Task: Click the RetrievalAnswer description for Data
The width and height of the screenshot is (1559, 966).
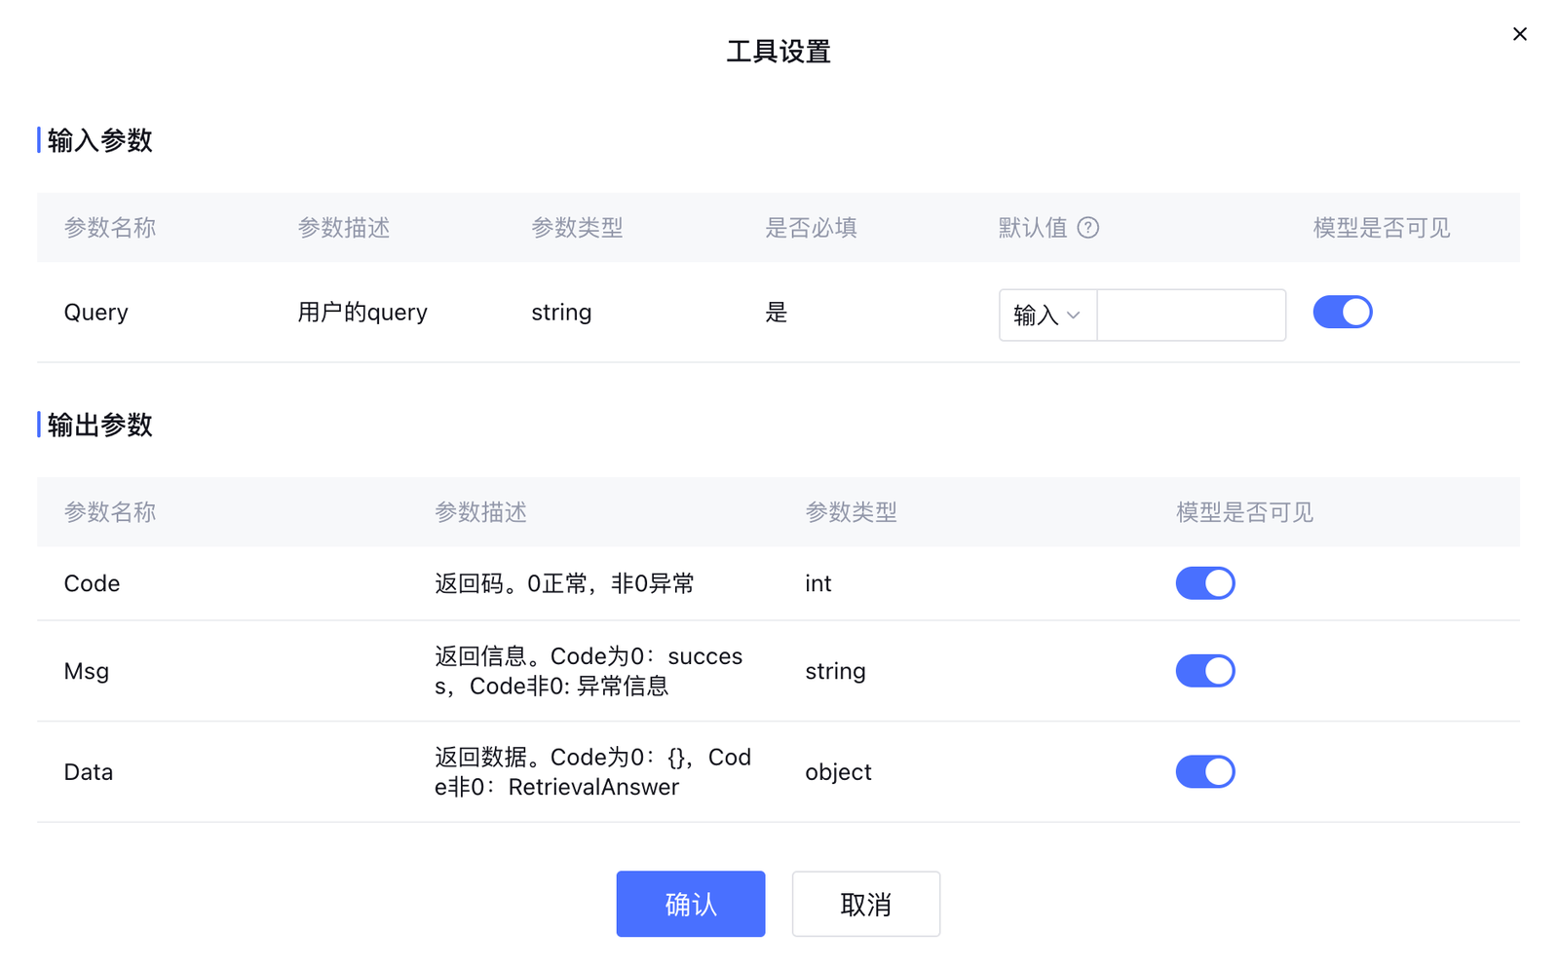Action: (x=592, y=787)
